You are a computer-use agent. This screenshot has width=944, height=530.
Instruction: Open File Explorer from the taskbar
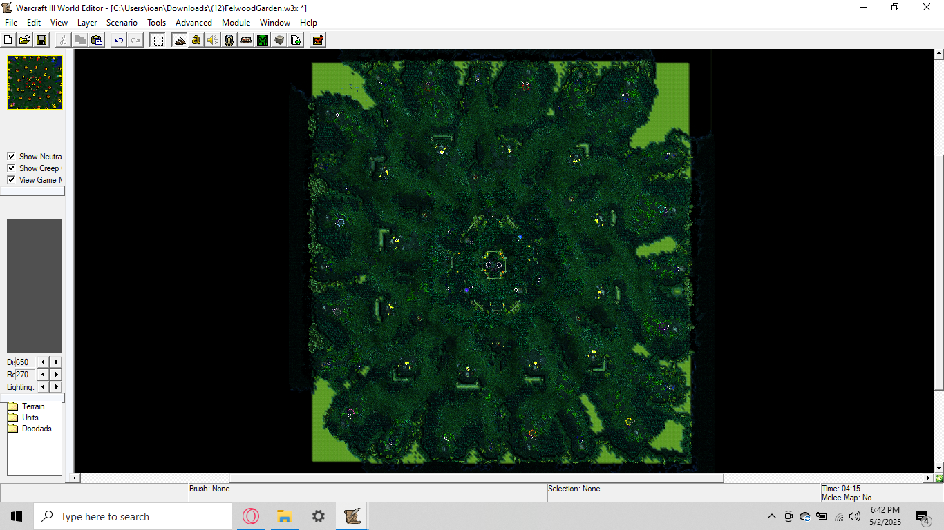(x=284, y=516)
